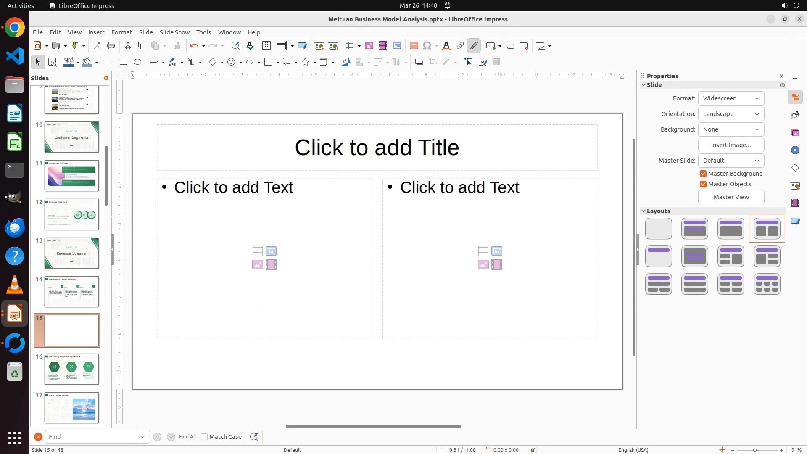Viewport: 807px width, 454px height.
Task: Click the Print icon in toolbar
Action: point(111,46)
